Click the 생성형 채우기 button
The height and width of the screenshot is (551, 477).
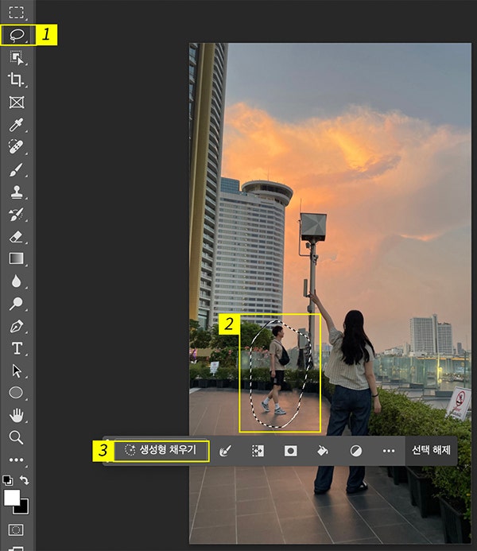161,450
